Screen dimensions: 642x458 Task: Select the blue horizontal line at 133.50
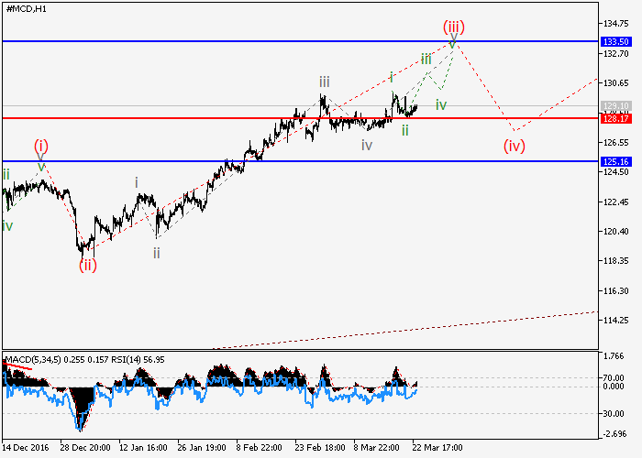coord(300,41)
